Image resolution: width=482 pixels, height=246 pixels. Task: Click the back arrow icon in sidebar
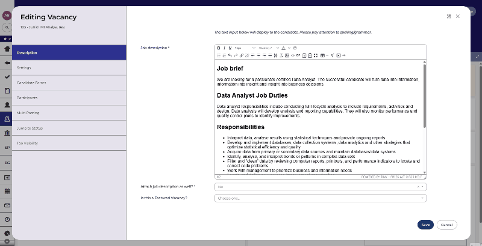[7, 63]
